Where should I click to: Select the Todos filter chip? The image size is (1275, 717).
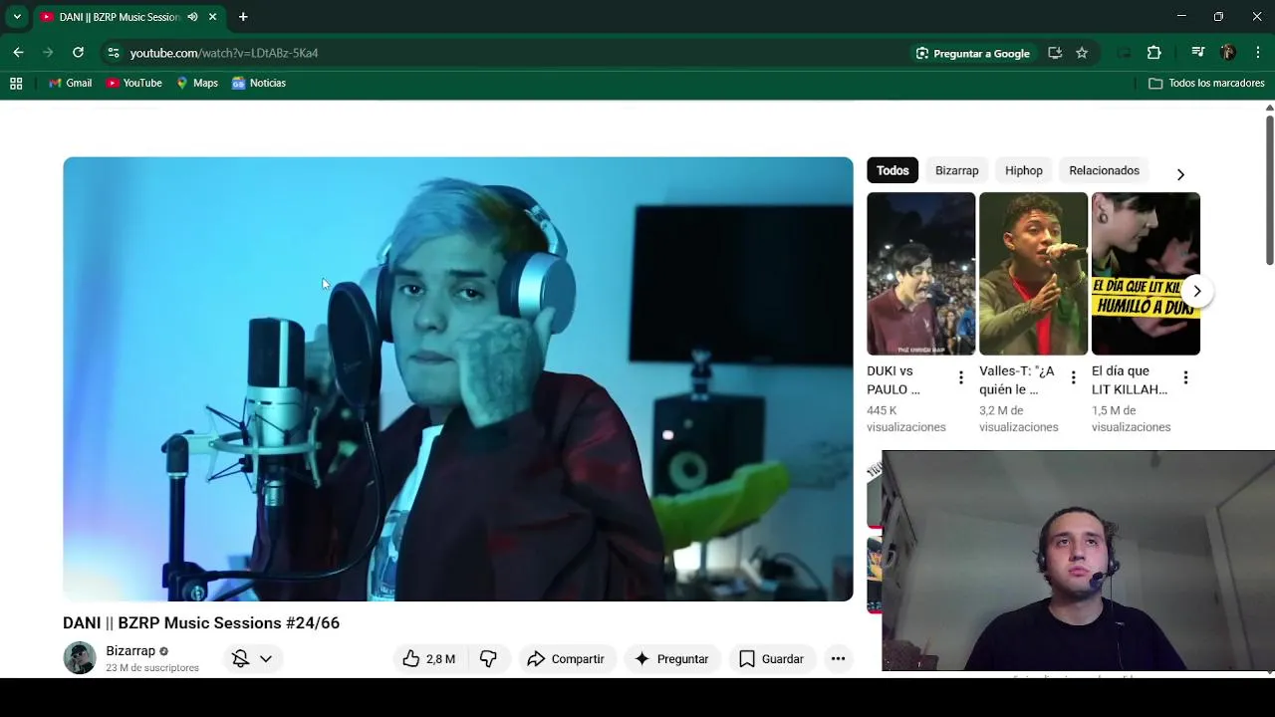(892, 170)
